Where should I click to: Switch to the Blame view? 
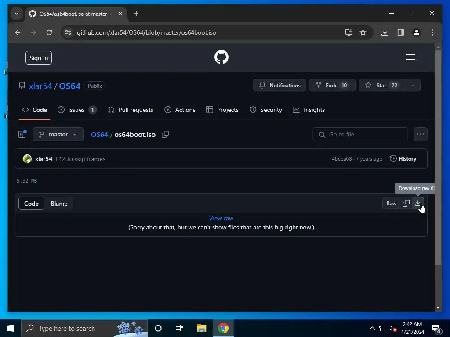pos(59,204)
